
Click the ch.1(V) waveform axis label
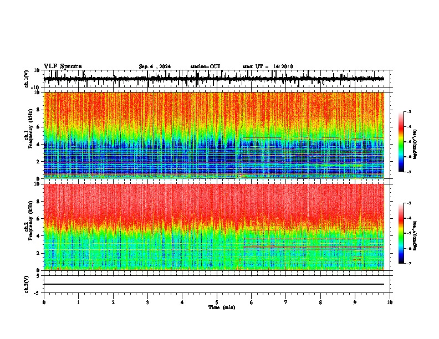pyautogui.click(x=27, y=79)
